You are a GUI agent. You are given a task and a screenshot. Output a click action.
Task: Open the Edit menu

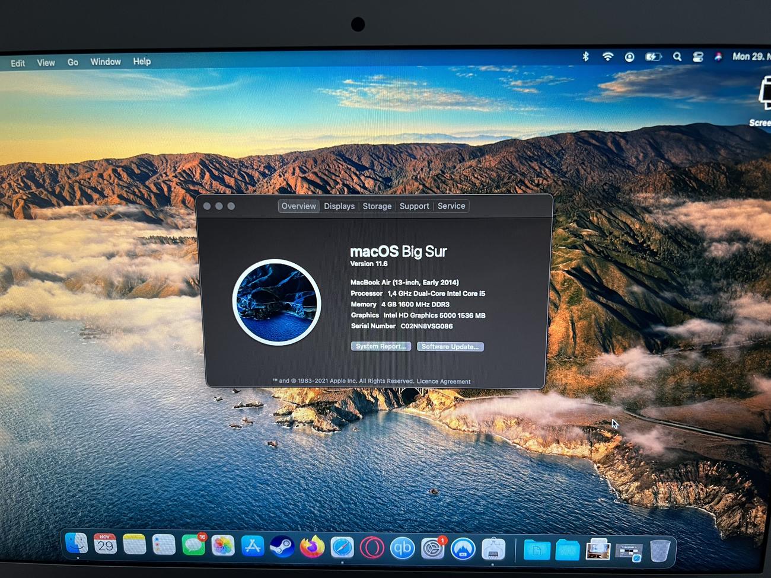point(18,63)
